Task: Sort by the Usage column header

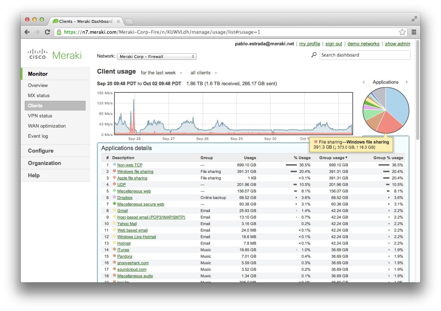Action: click(x=250, y=158)
